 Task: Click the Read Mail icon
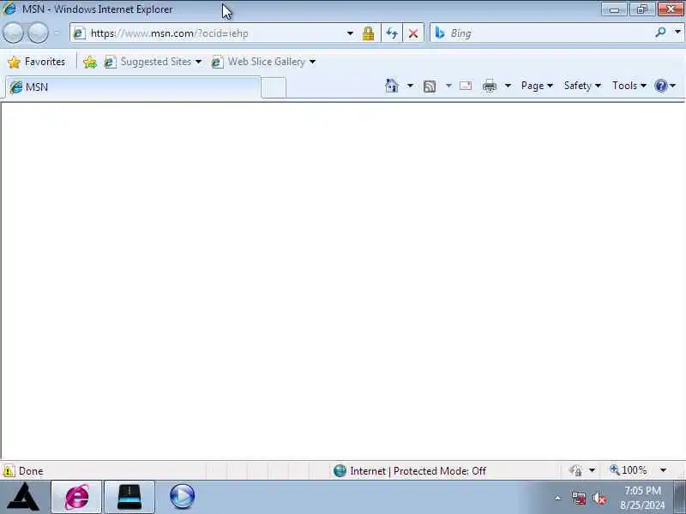(466, 86)
